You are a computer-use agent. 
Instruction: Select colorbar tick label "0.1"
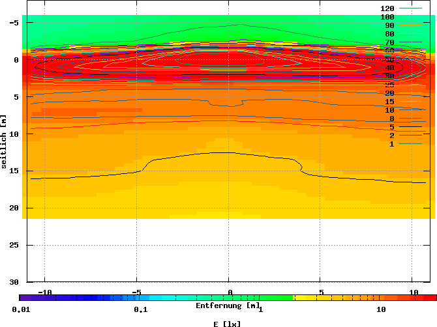141,309
